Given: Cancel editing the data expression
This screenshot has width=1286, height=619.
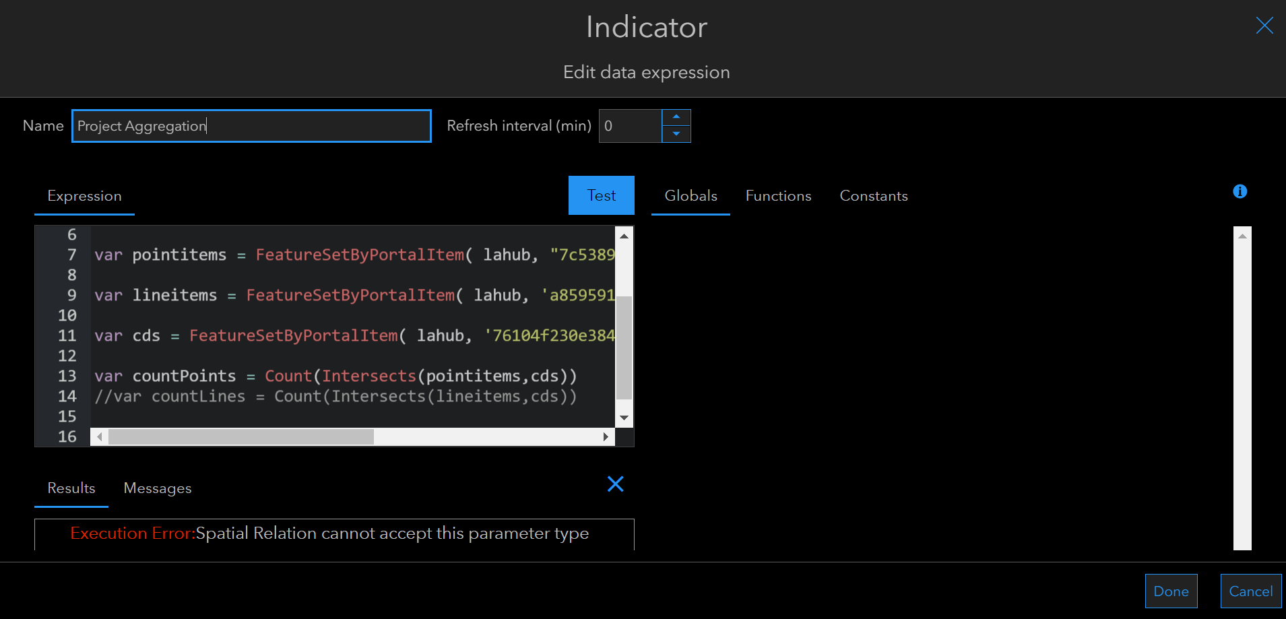Looking at the screenshot, I should coord(1250,591).
